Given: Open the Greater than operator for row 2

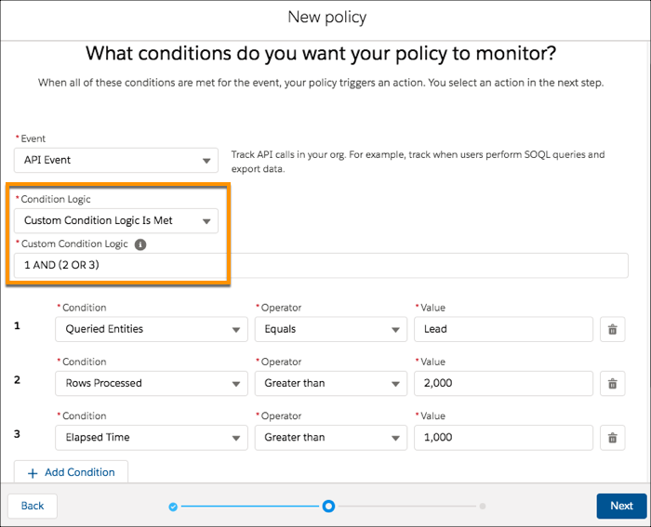Looking at the screenshot, I should pyautogui.click(x=331, y=384).
